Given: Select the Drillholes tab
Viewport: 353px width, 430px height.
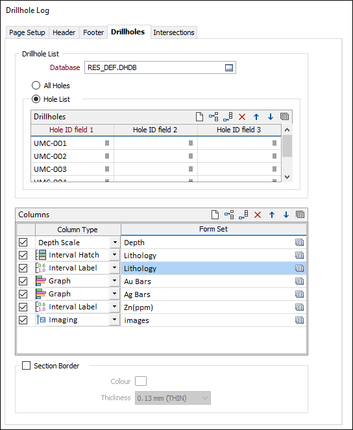Looking at the screenshot, I should click(x=128, y=32).
